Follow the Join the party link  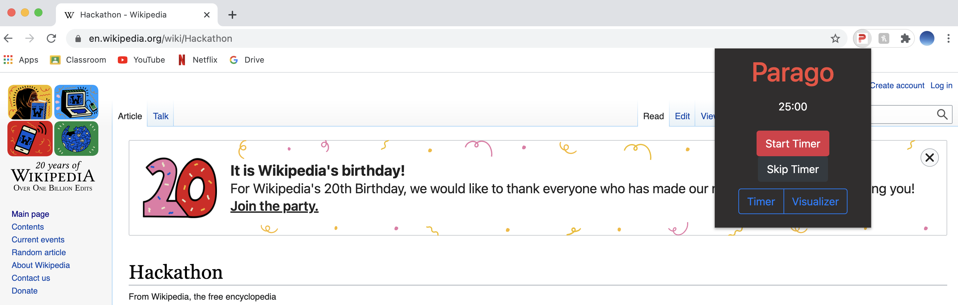pos(274,206)
